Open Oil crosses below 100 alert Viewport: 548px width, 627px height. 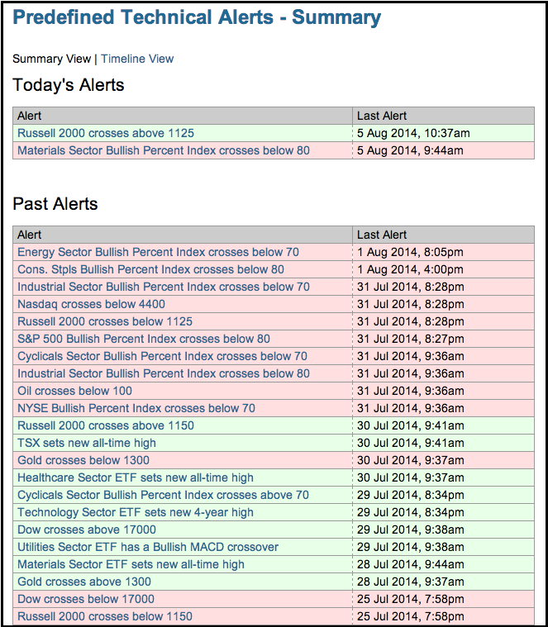(x=75, y=391)
